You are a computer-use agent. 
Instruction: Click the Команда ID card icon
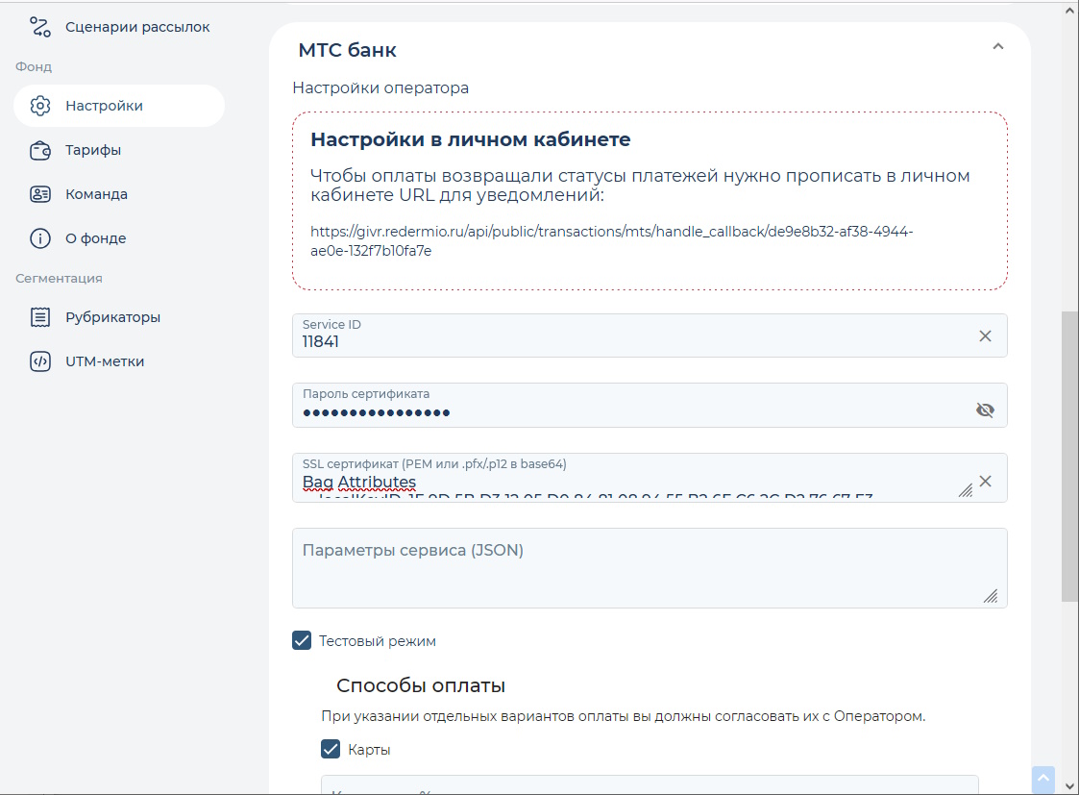click(40, 194)
